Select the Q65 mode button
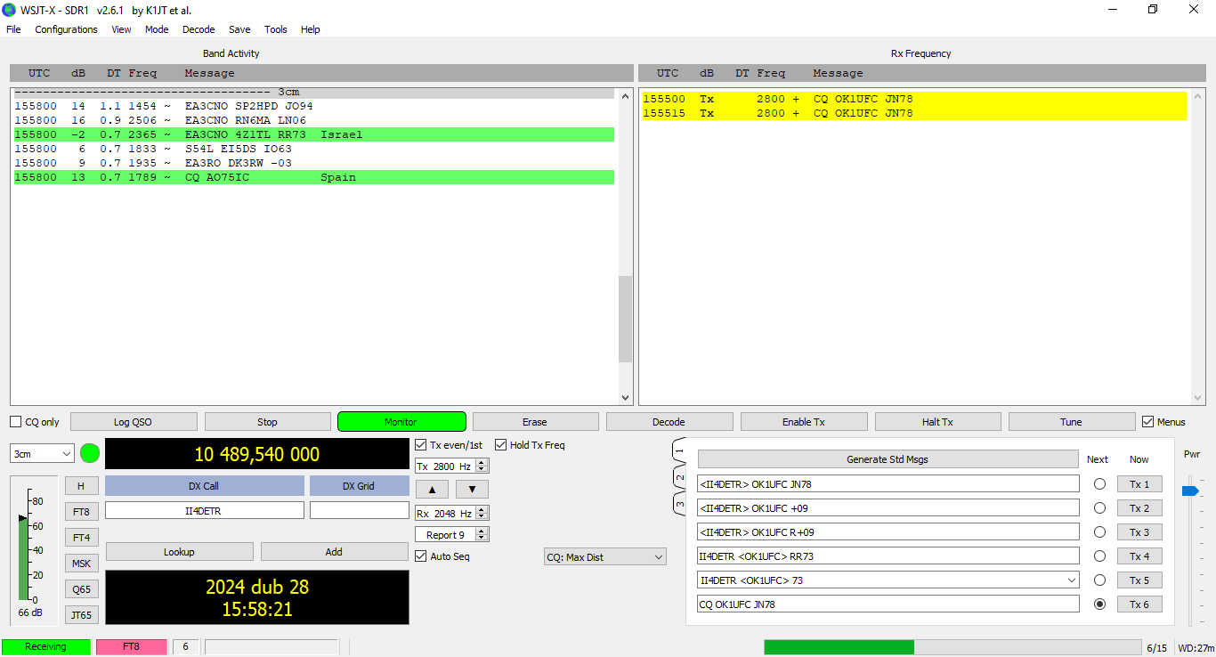The image size is (1216, 657). click(81, 589)
